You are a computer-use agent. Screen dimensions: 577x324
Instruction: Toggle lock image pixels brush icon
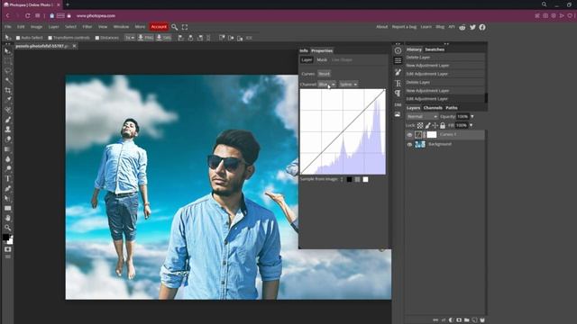point(427,126)
